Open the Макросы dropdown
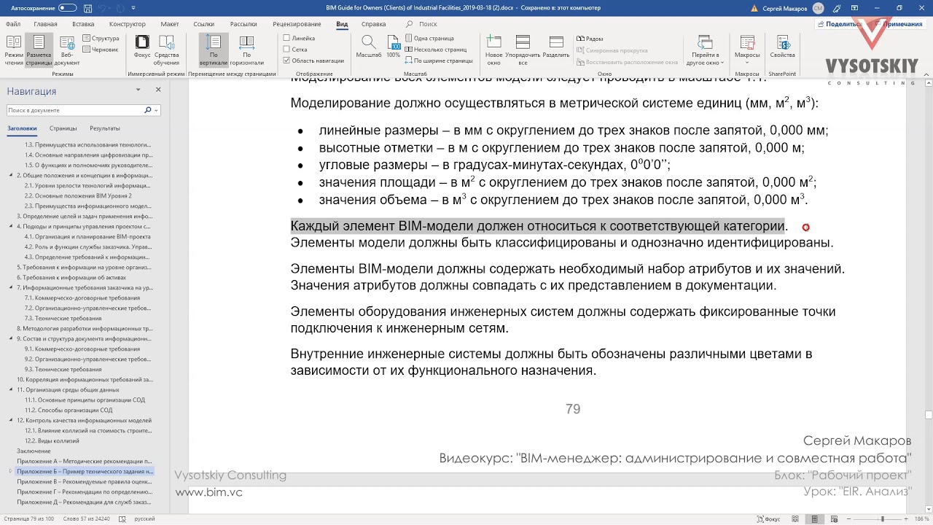 pyautogui.click(x=747, y=50)
